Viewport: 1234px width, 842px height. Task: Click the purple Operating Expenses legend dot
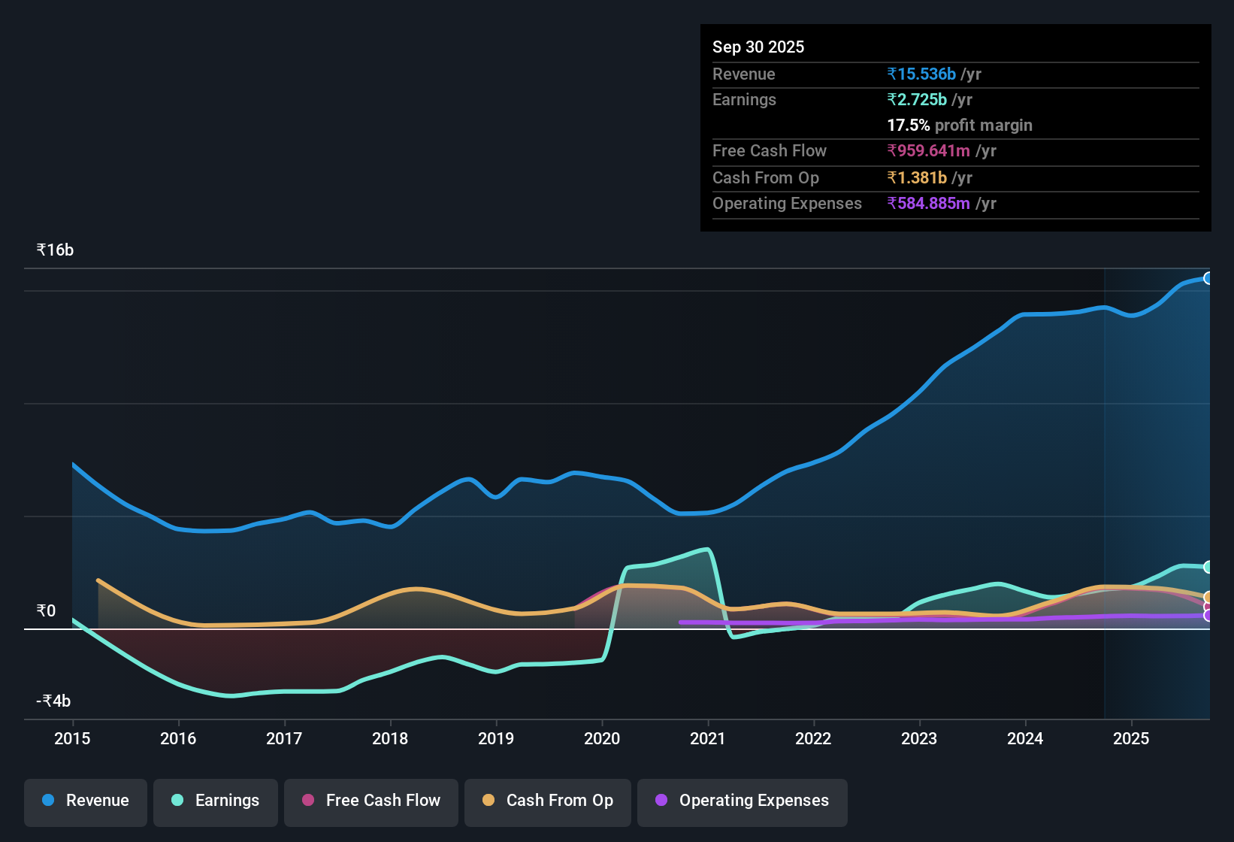coord(661,801)
